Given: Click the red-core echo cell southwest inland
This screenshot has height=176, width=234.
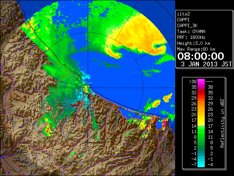Looking at the screenshot, I should [48, 129].
